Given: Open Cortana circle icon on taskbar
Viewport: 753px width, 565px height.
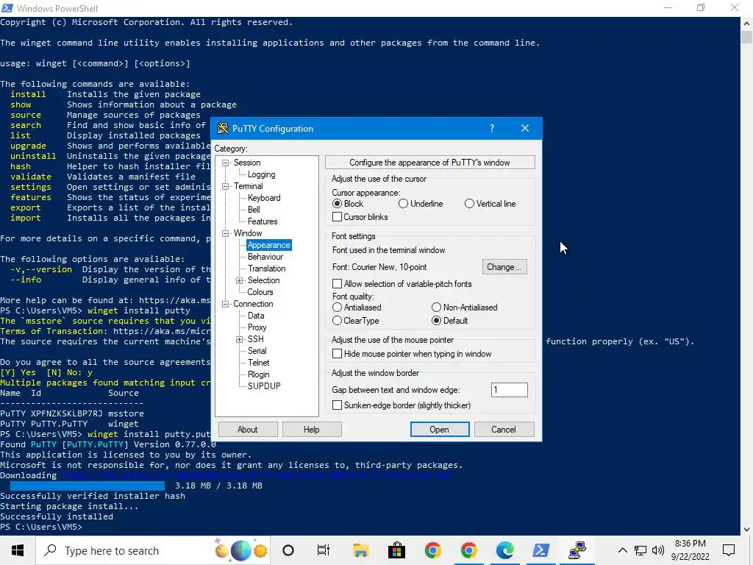Looking at the screenshot, I should point(288,550).
